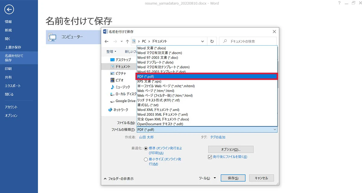The height and width of the screenshot is (193, 362).
Task: Click the 保存(S) button
Action: (233, 178)
